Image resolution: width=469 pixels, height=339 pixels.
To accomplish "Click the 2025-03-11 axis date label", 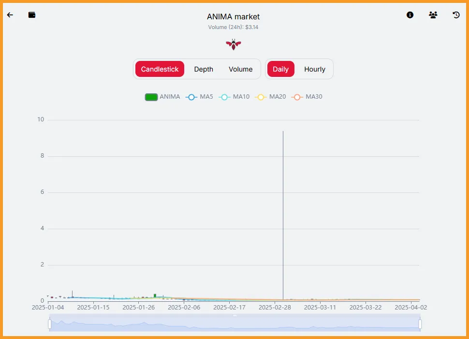I will [x=320, y=308].
